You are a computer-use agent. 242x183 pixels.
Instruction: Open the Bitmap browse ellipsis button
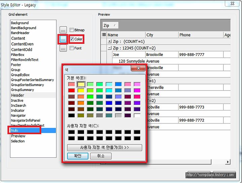(63, 30)
